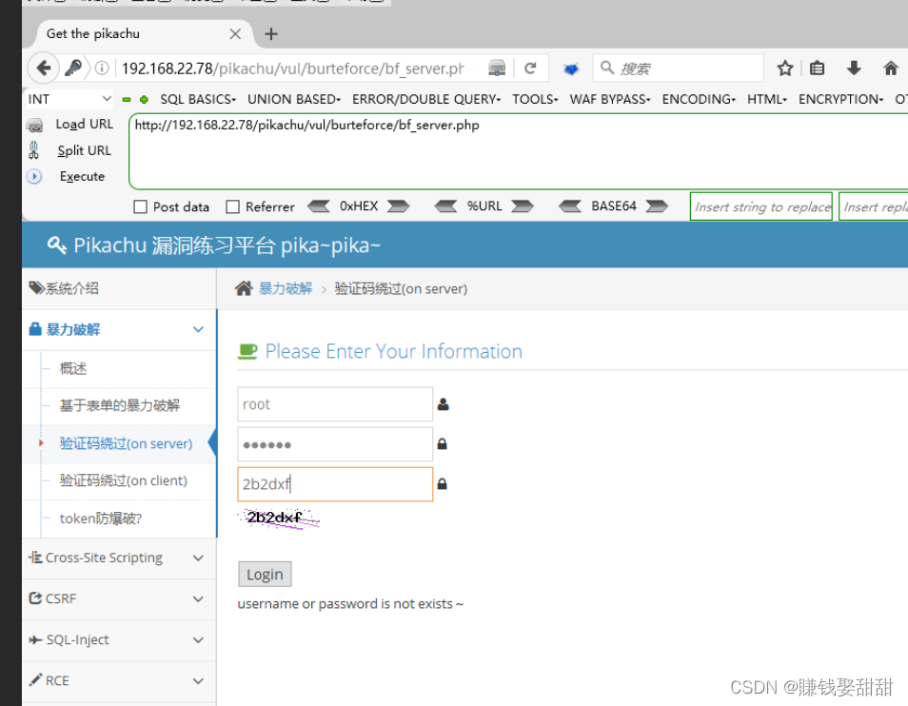
Task: Click the Login button
Action: (x=265, y=575)
